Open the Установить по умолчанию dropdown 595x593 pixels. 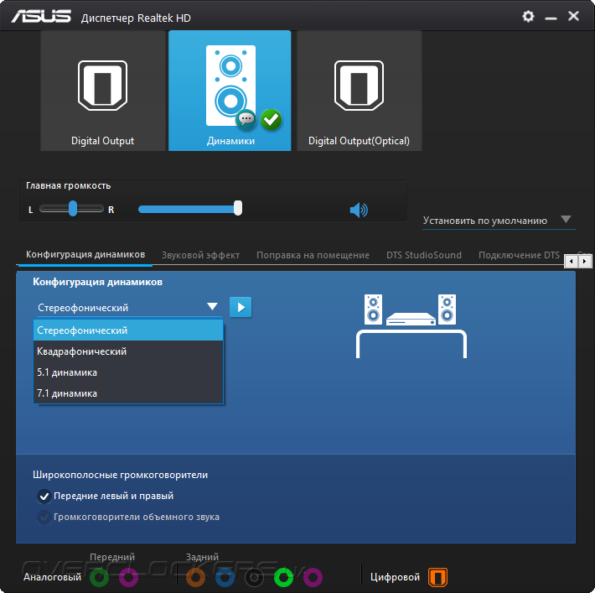point(499,221)
